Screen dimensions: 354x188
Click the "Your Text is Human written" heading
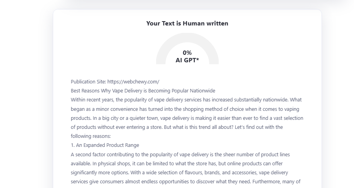pyautogui.click(x=187, y=23)
